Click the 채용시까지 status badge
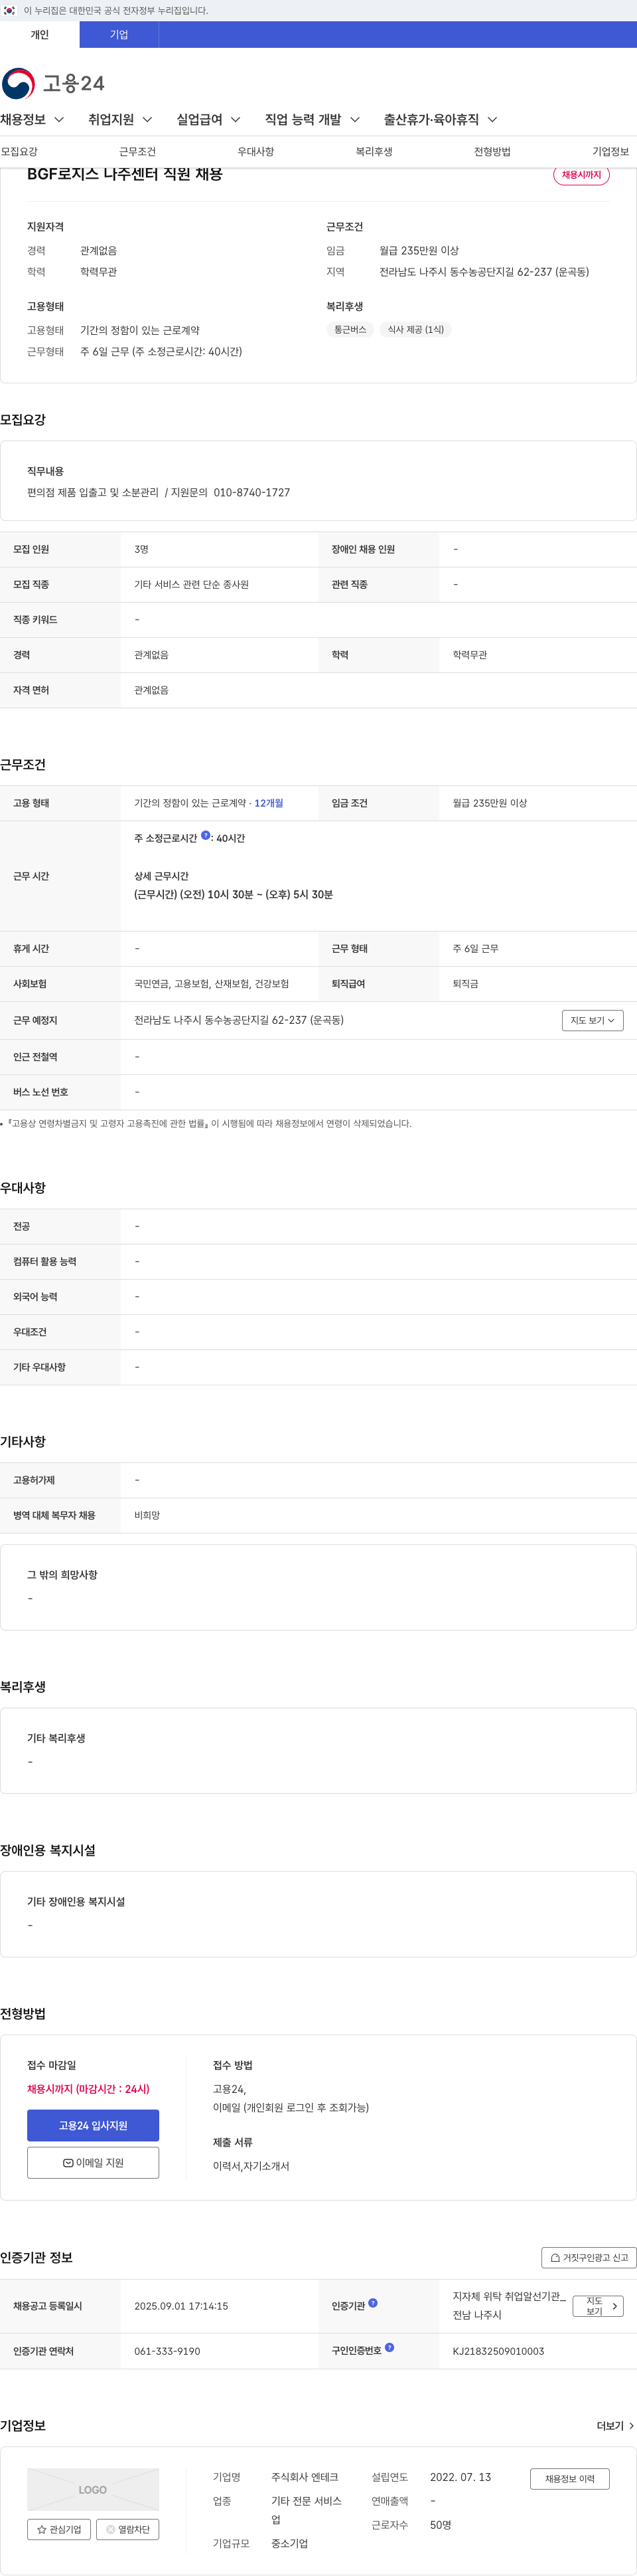The height and width of the screenshot is (2576, 637). [x=581, y=175]
